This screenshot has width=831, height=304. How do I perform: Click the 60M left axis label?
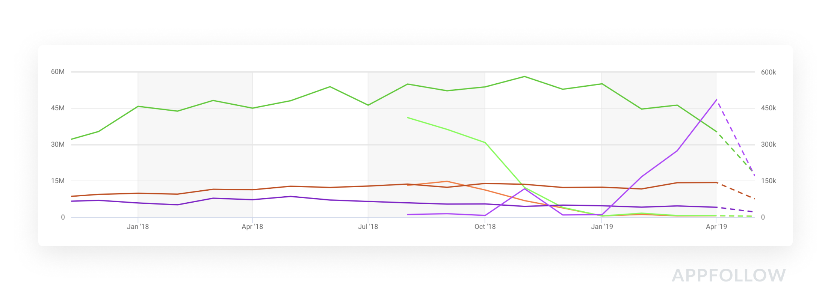click(58, 72)
